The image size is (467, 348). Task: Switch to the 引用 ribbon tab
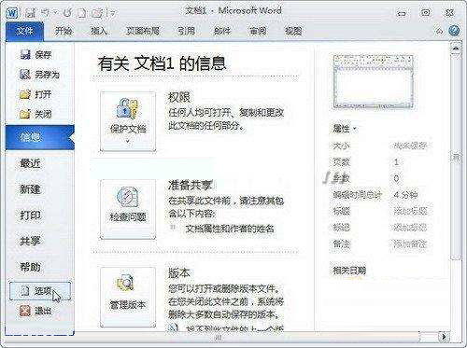(x=186, y=31)
